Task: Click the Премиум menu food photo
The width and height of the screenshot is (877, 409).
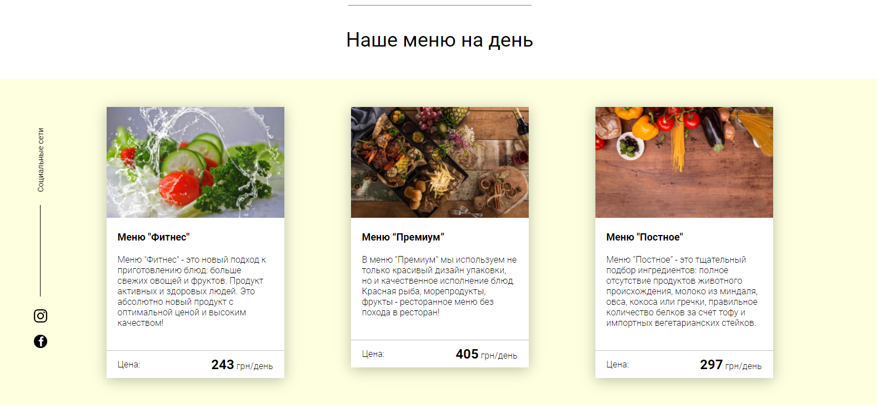Action: 440,162
